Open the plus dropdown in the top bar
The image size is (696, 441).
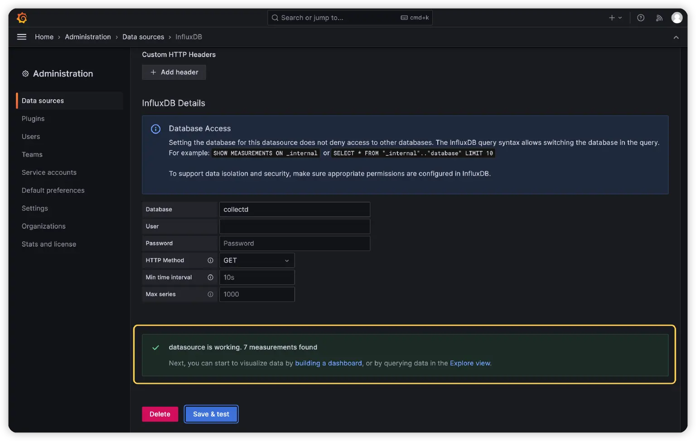point(615,18)
